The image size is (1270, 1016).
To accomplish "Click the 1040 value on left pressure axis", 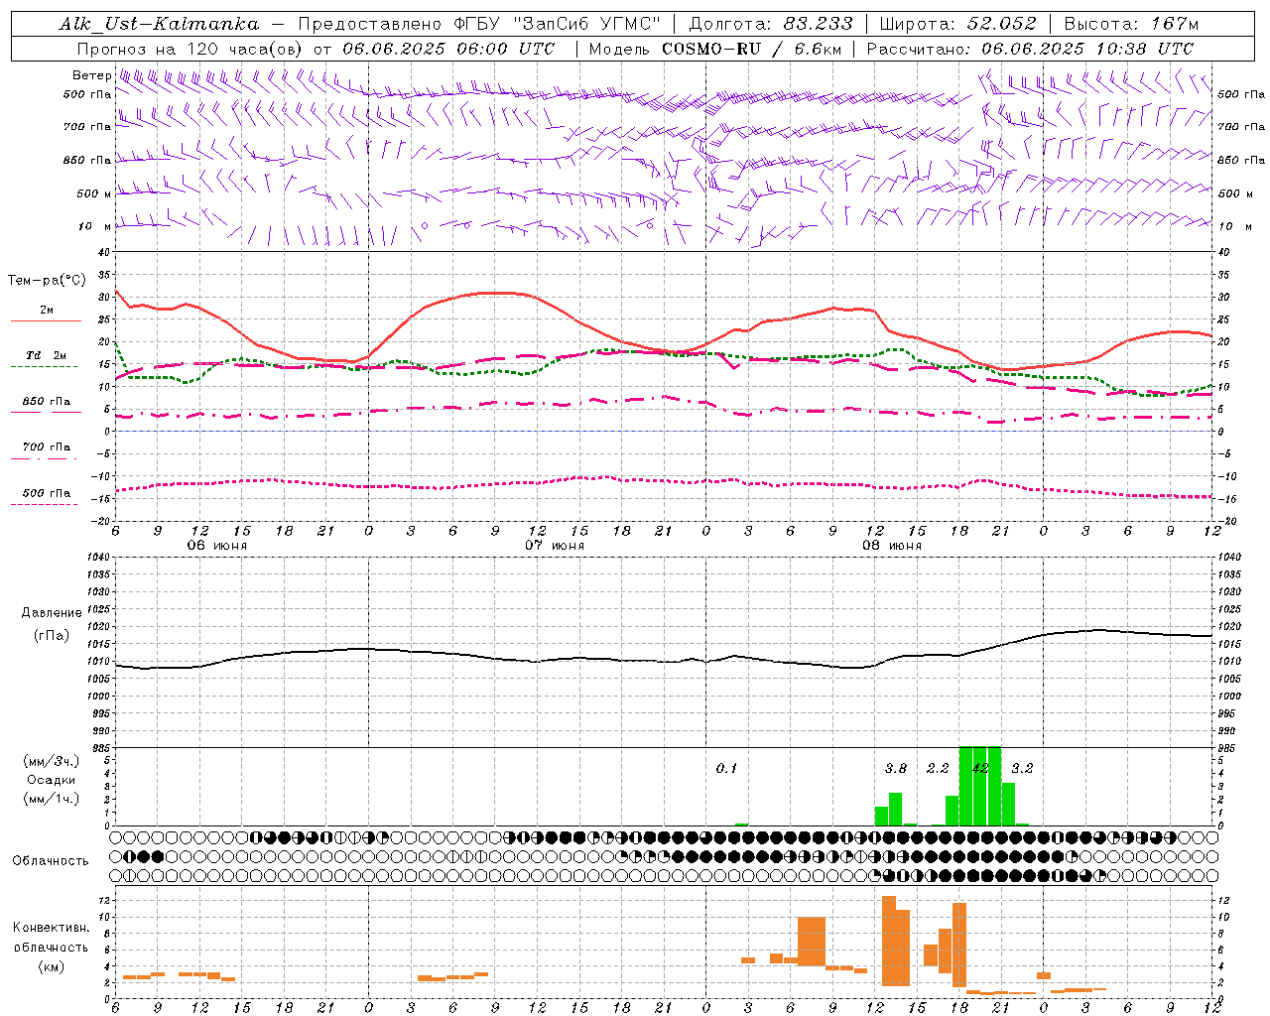I will tap(97, 558).
